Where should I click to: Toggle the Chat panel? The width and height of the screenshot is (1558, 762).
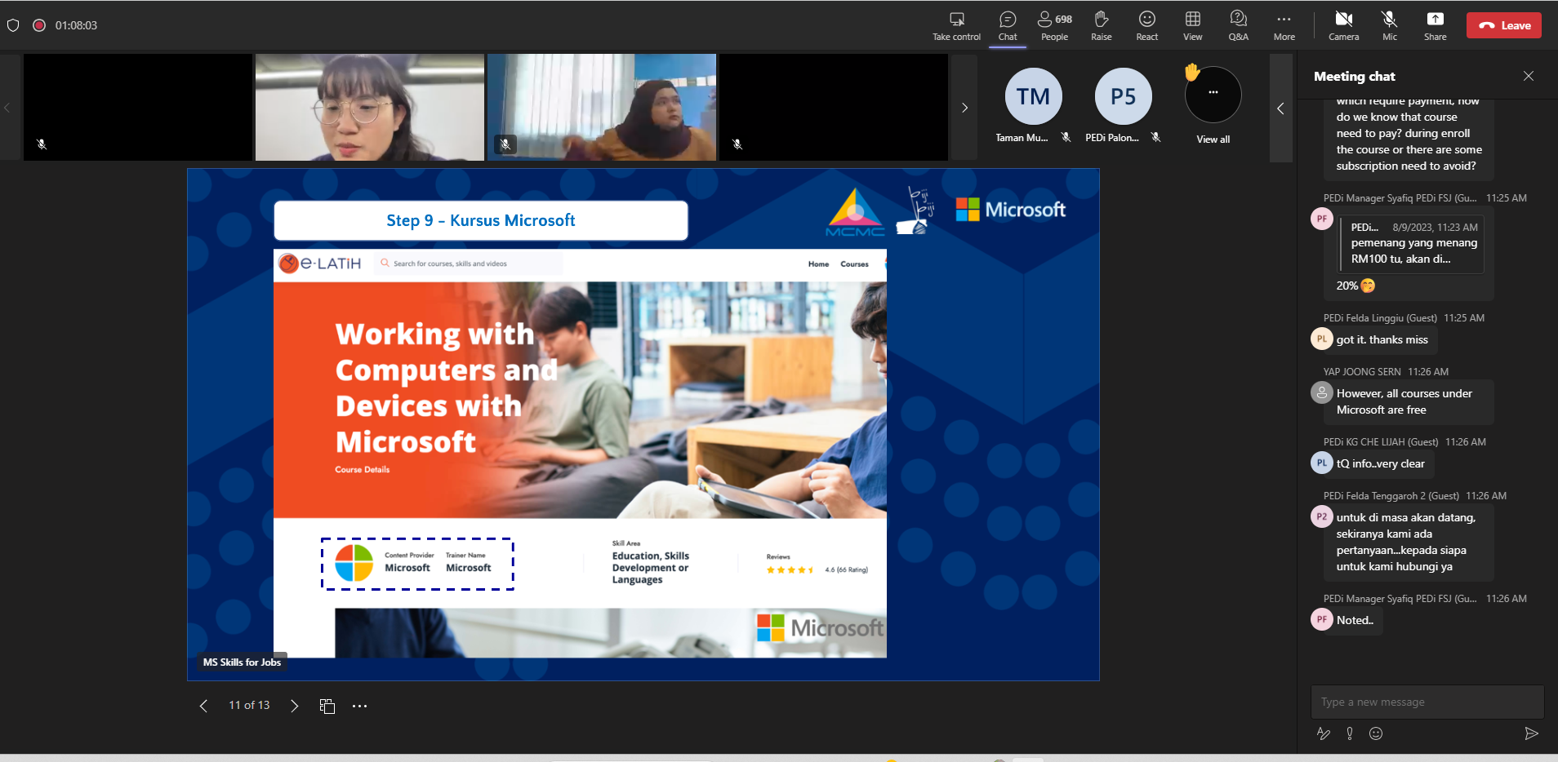1008,25
